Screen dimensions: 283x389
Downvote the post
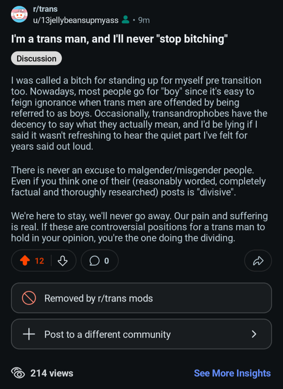62,261
